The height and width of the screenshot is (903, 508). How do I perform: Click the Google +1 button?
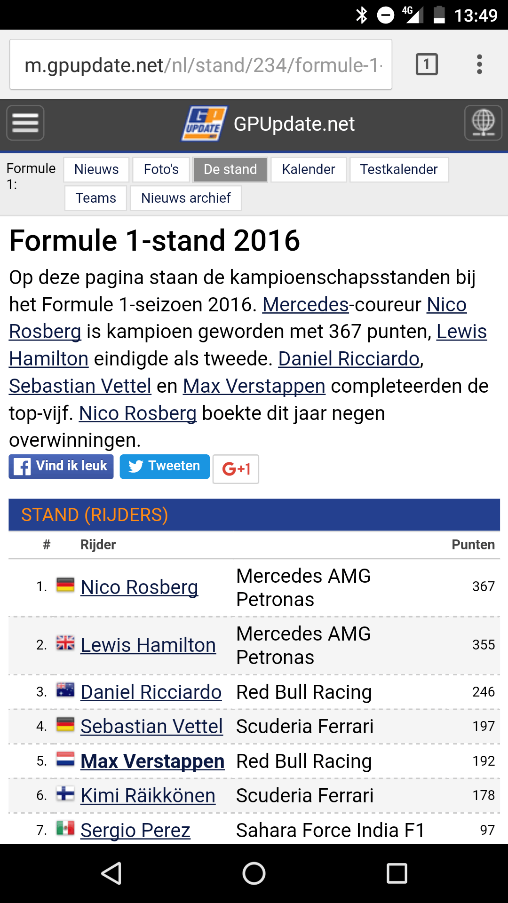pos(236,469)
